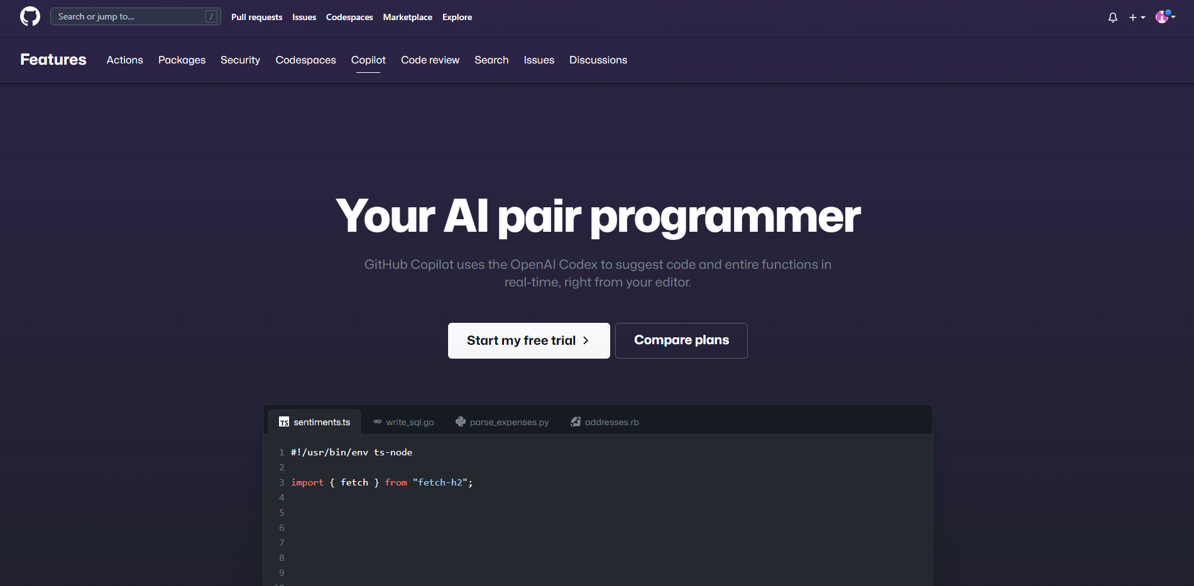
Task: Open the Code review feature page
Action: coord(430,60)
